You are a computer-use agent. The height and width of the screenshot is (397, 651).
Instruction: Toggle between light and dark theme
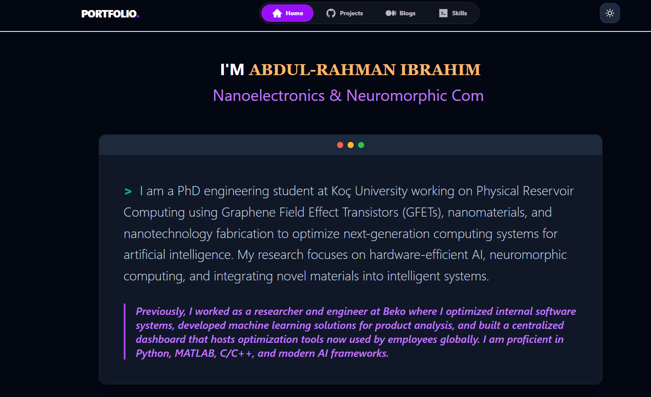pyautogui.click(x=609, y=13)
